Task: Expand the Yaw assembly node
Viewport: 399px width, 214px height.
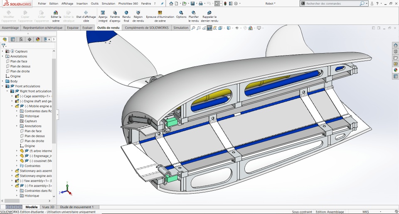Action: 12,181
